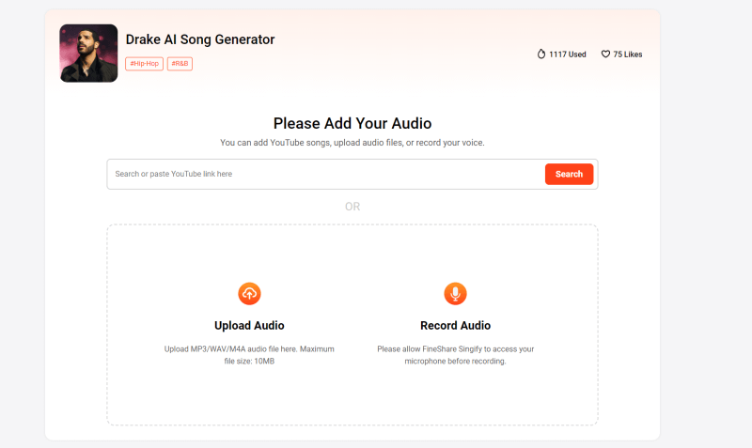The height and width of the screenshot is (448, 752).
Task: Click the YouTube songs instruction subtitle
Action: click(352, 143)
